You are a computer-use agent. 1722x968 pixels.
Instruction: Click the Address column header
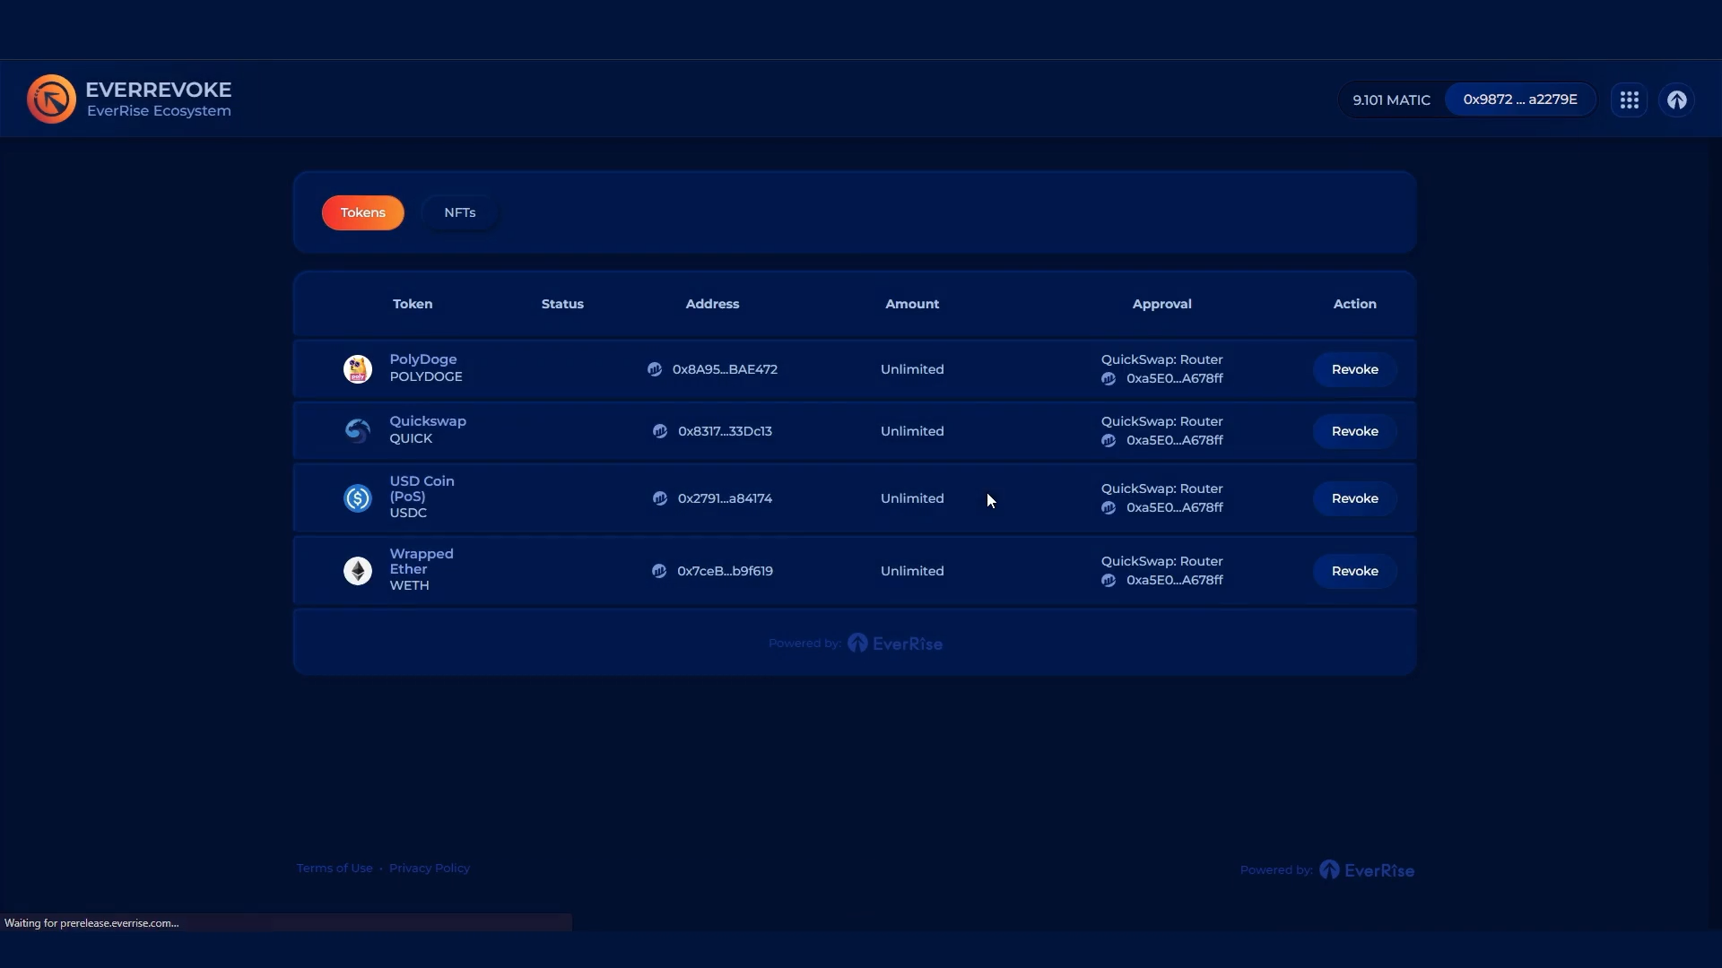tap(712, 304)
